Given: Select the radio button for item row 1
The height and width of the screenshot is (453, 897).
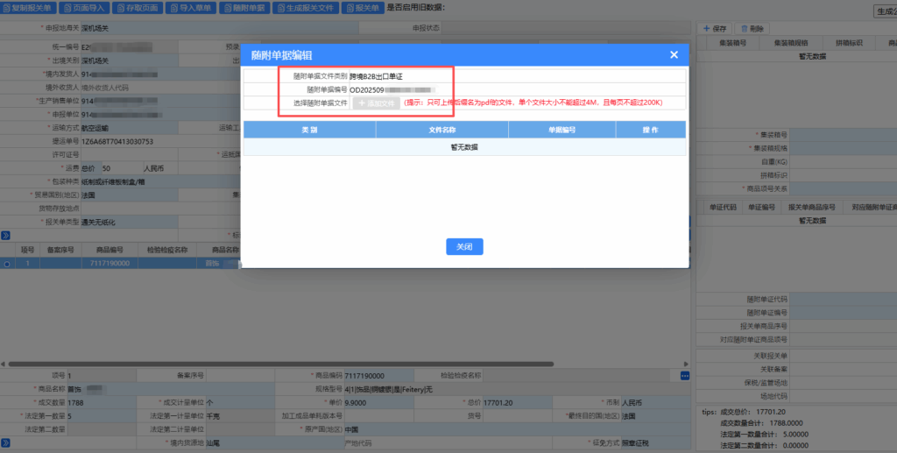Looking at the screenshot, I should (x=7, y=264).
